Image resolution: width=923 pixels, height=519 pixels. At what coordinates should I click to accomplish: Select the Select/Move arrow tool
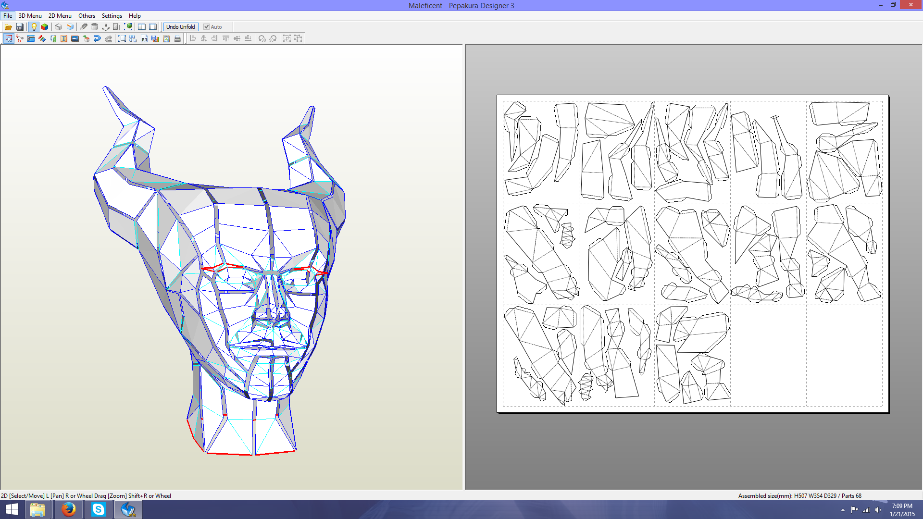(9, 38)
